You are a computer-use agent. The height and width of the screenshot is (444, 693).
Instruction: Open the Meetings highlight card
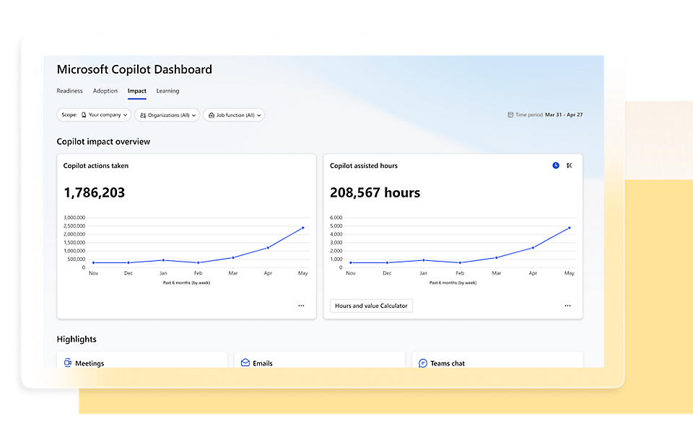[142, 360]
